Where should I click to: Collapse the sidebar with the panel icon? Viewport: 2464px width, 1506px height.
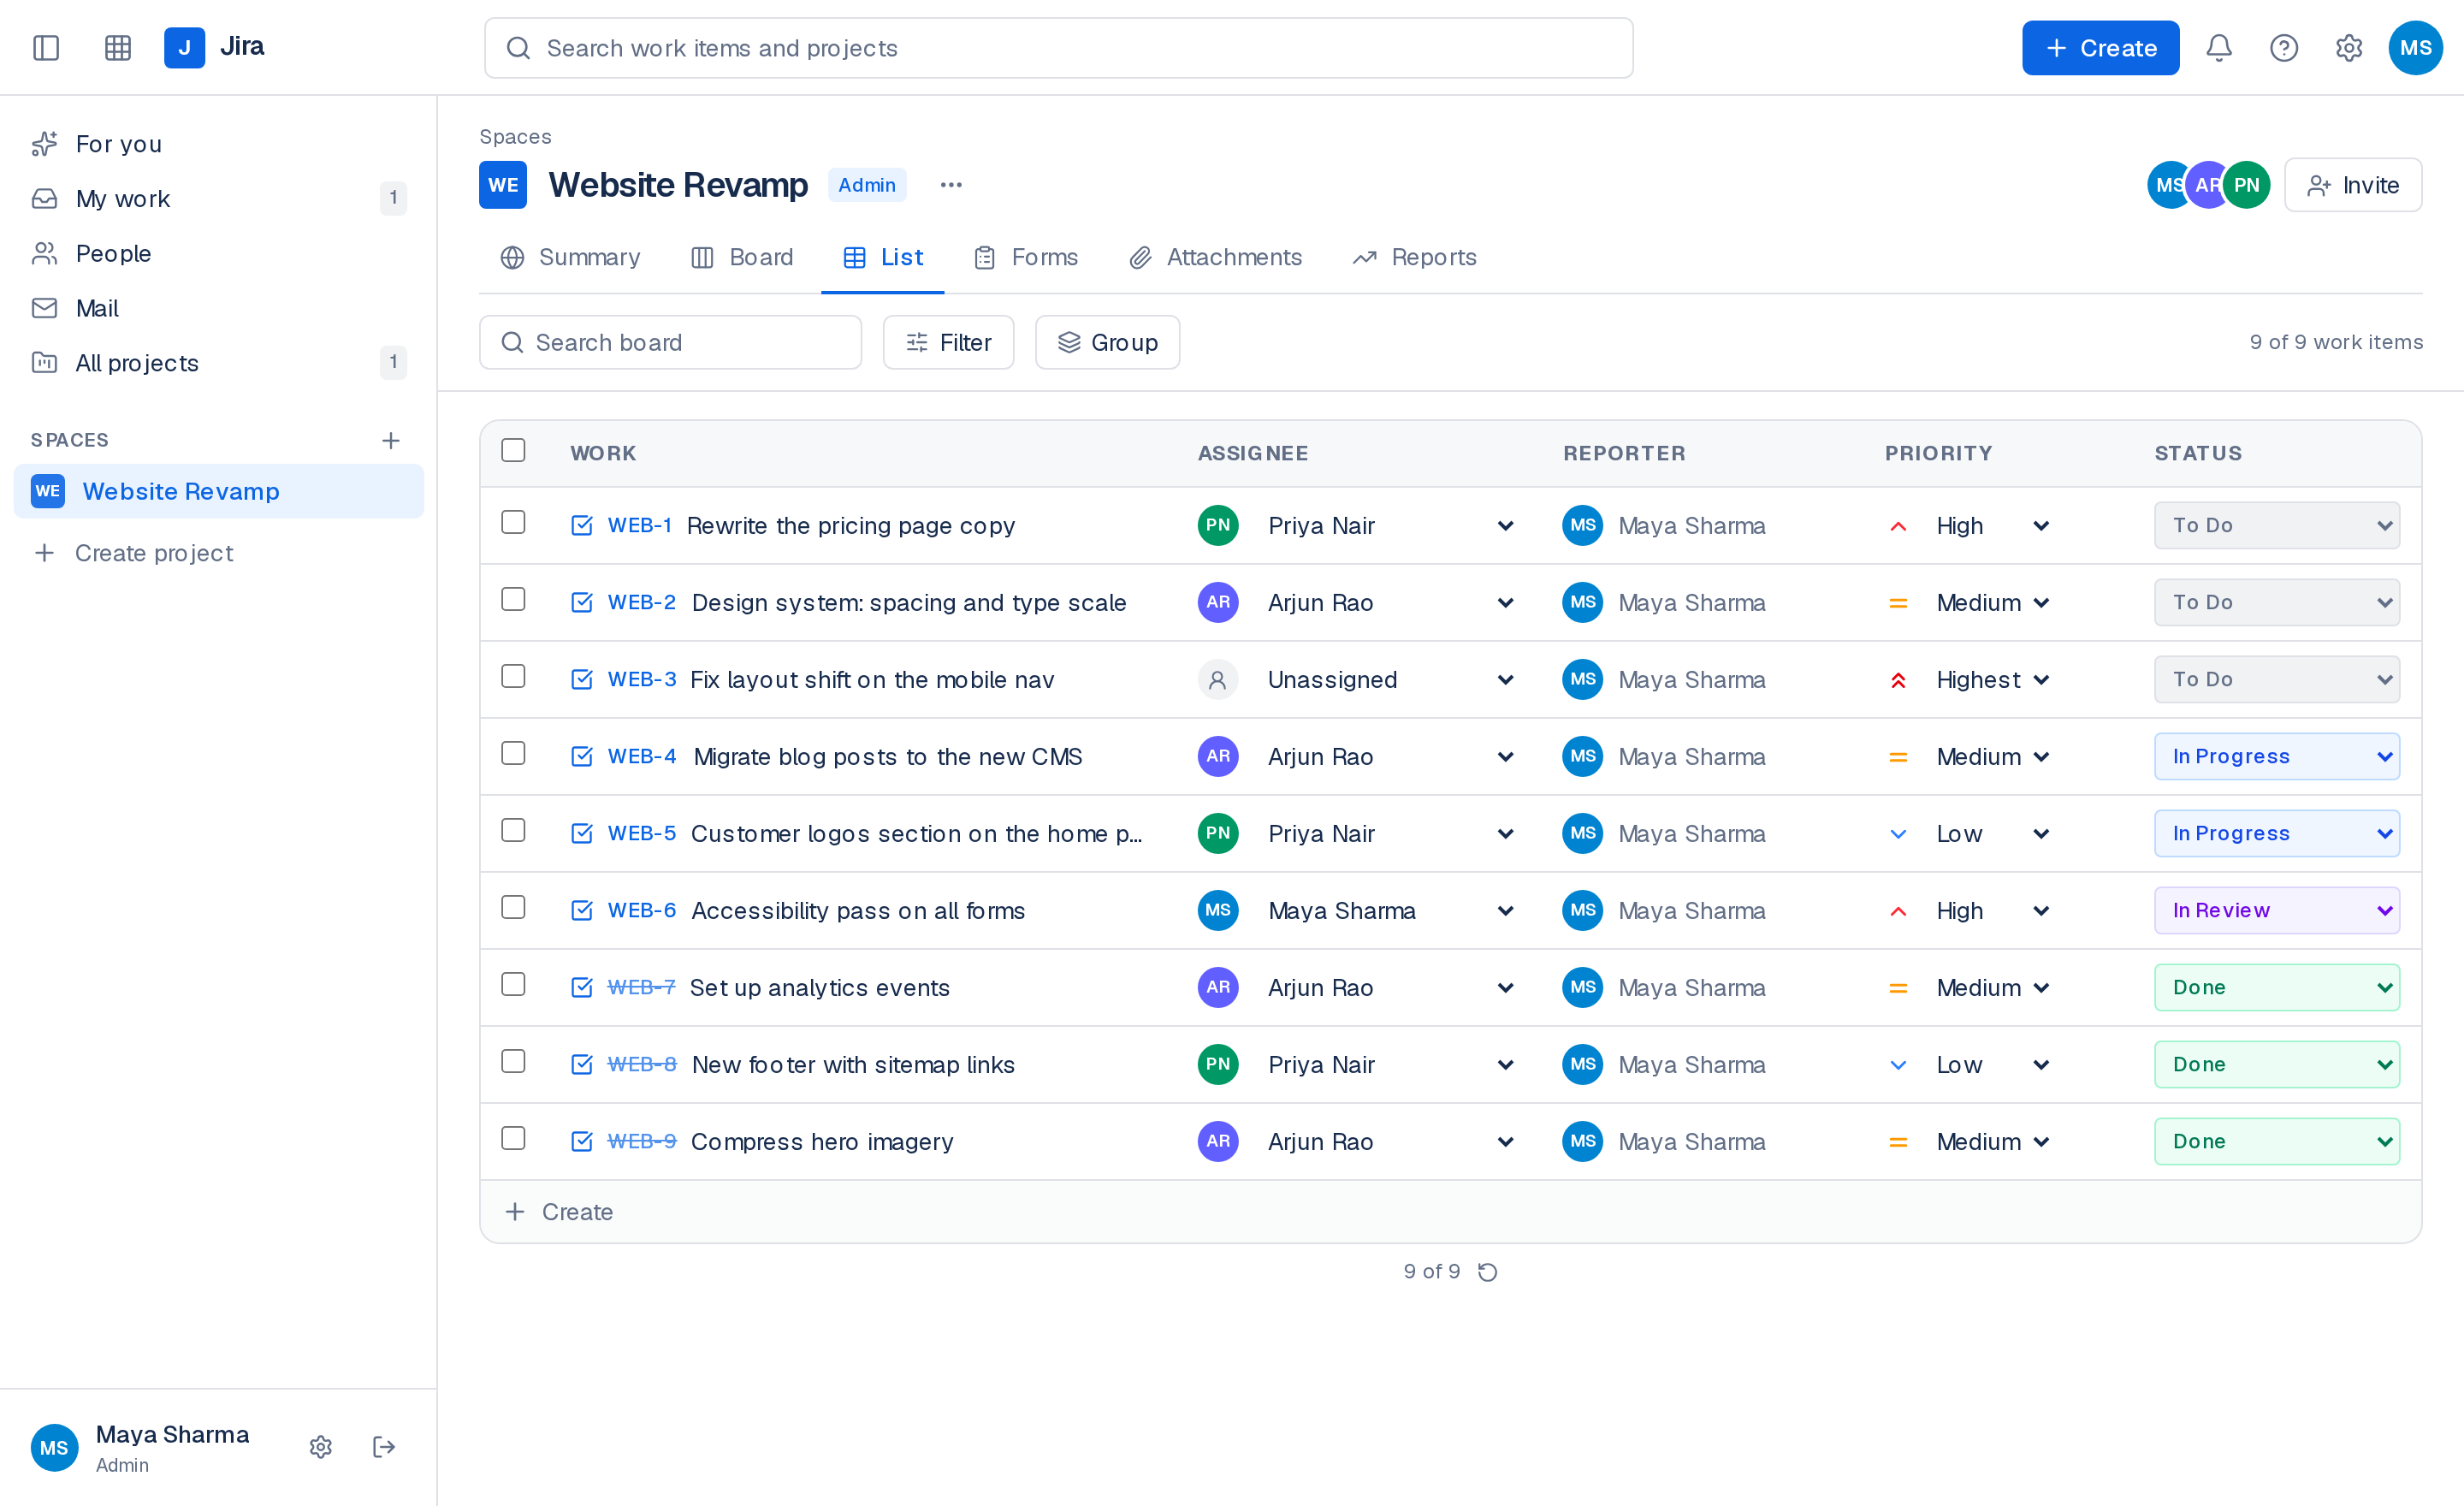[46, 48]
